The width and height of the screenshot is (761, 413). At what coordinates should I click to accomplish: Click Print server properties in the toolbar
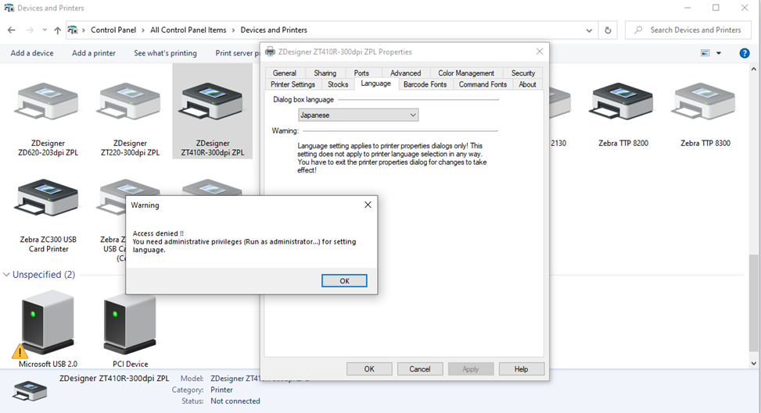point(236,53)
